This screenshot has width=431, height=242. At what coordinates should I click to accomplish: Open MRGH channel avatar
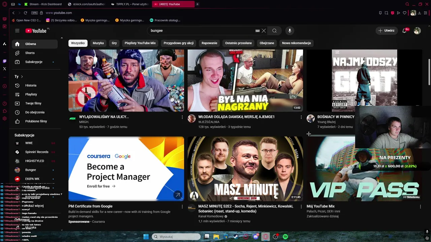[72, 118]
